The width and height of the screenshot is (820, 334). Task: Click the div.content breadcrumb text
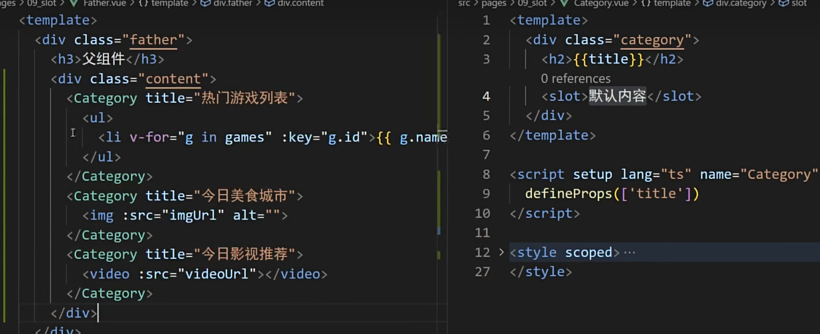click(x=301, y=3)
